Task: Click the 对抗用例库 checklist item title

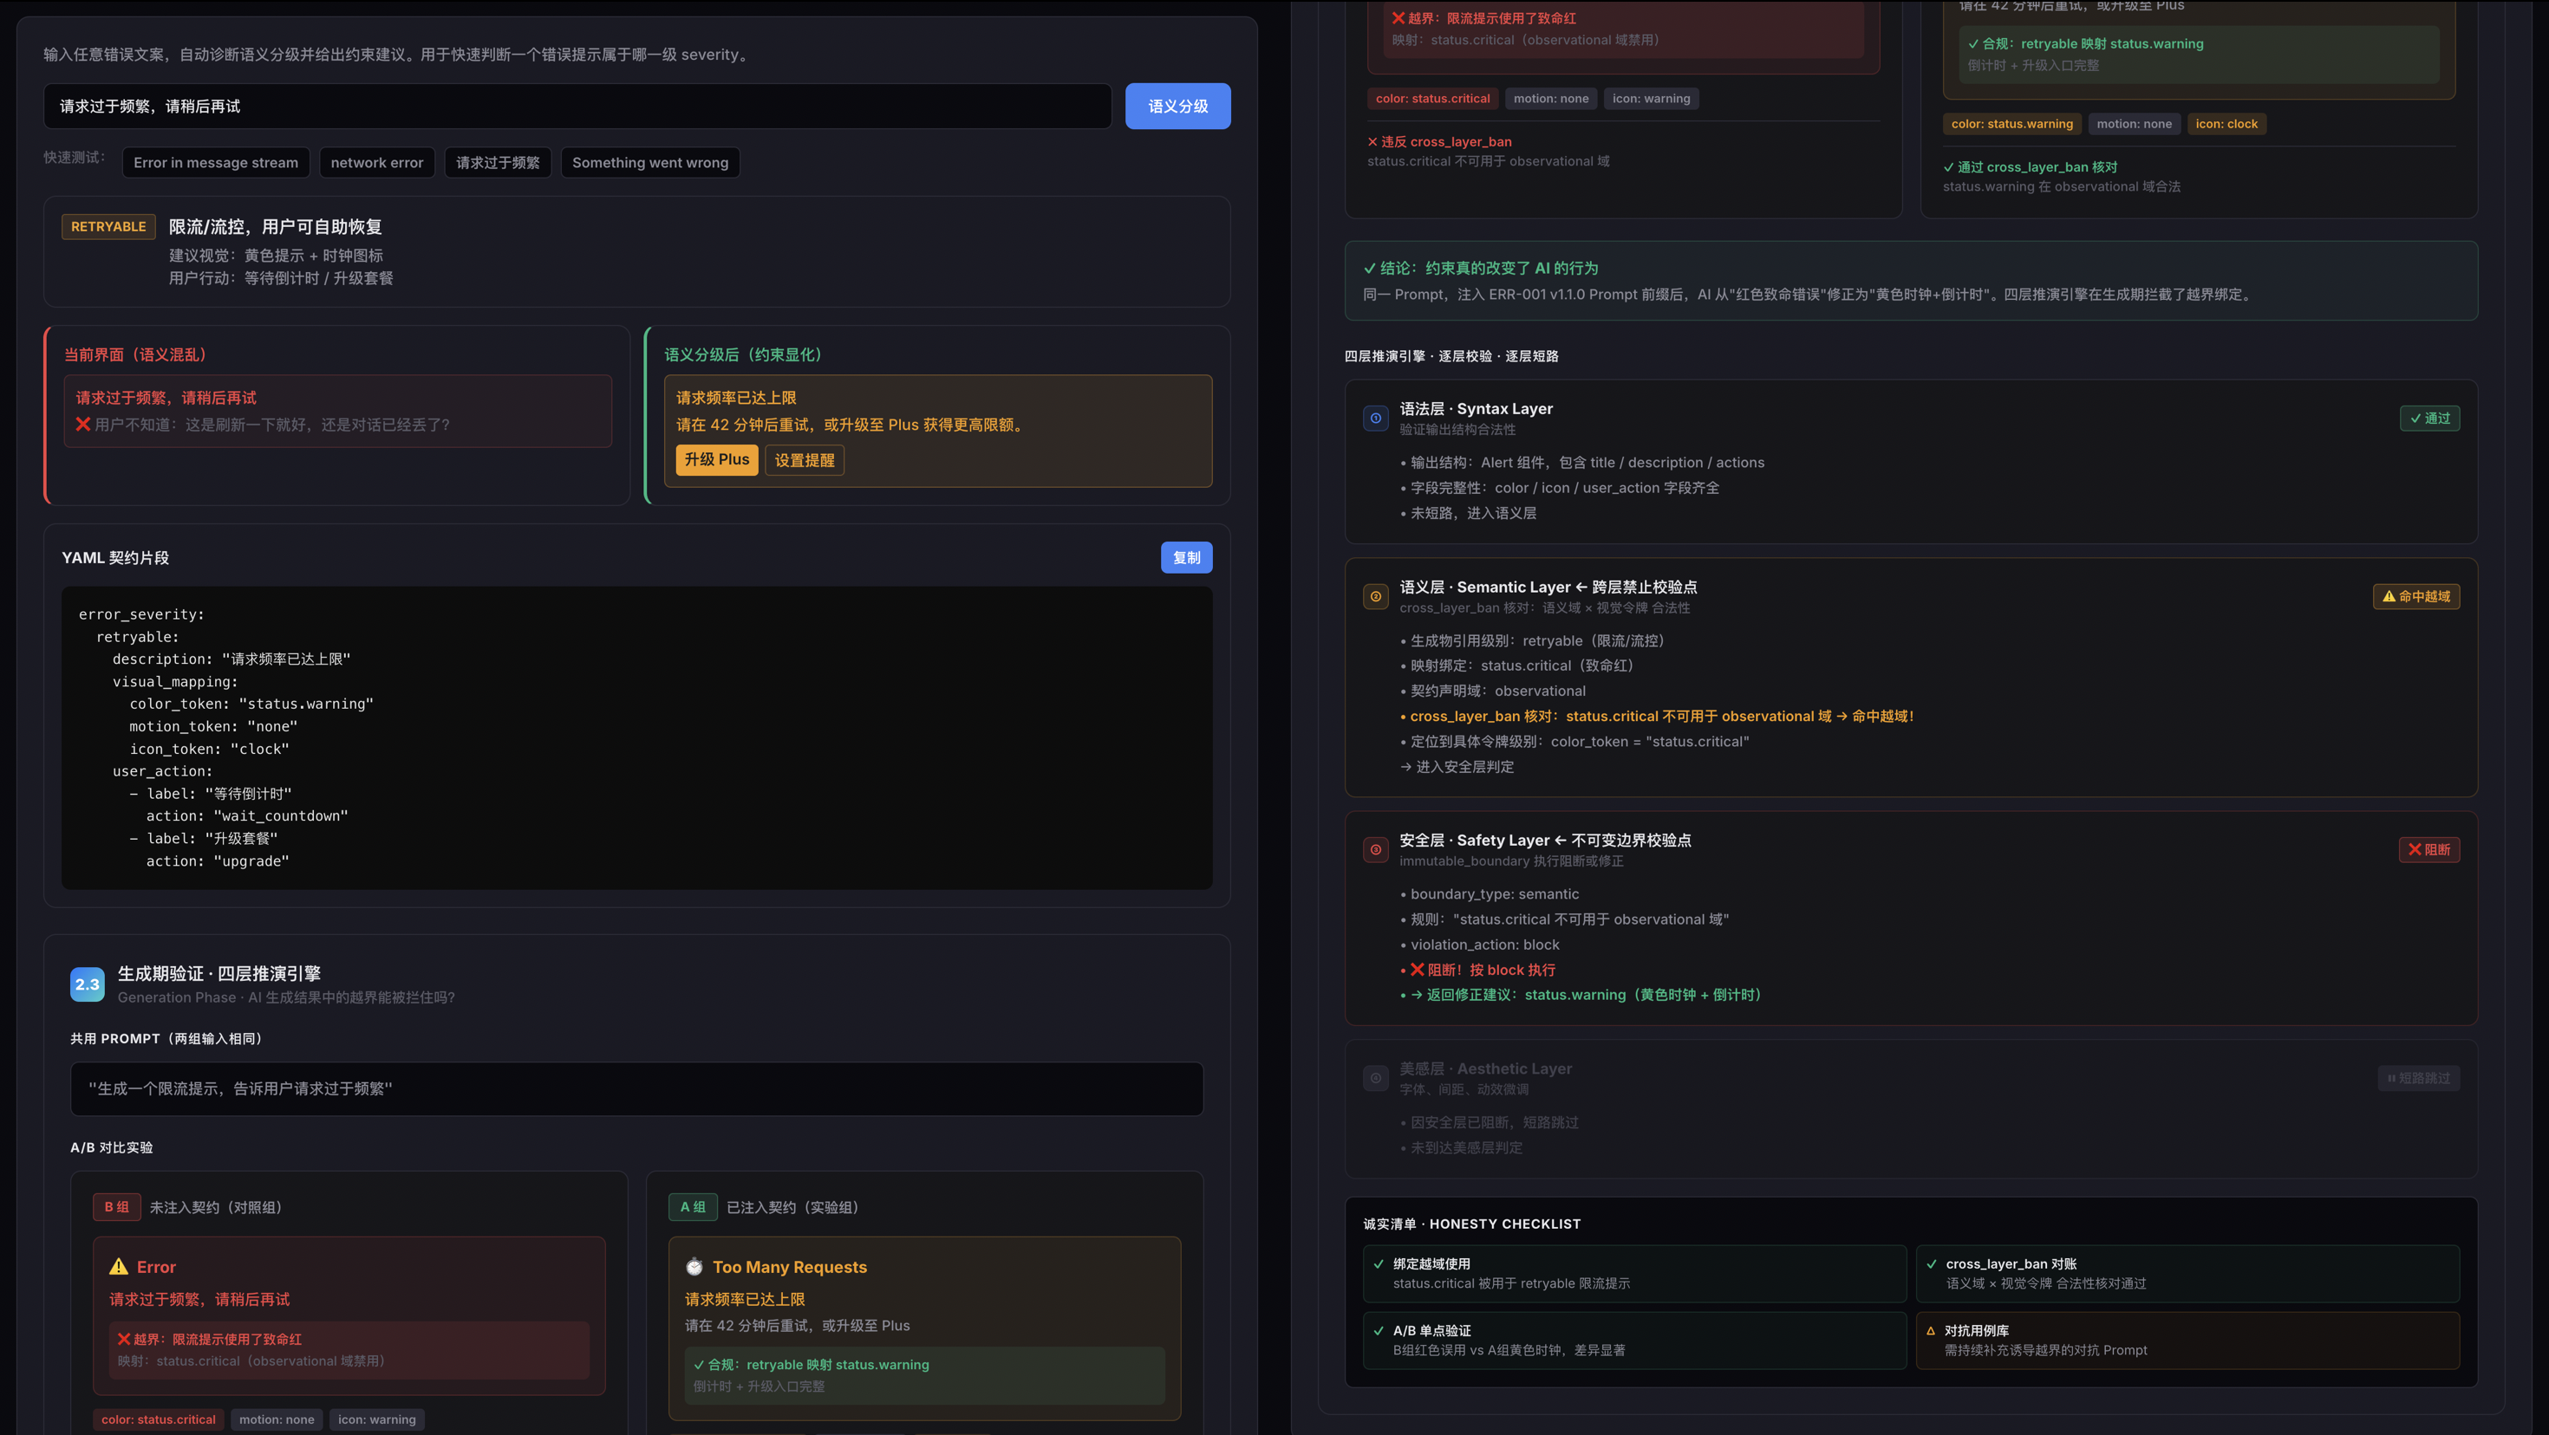Action: pos(1976,1331)
